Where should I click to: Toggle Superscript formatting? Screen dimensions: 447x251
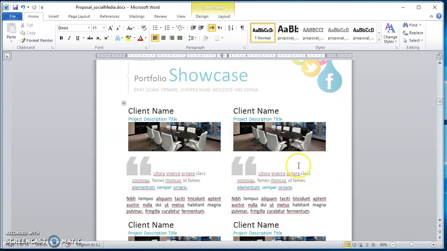[106, 38]
